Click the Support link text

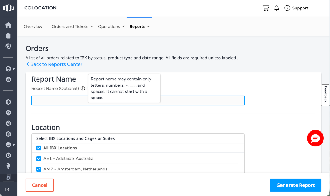point(300,8)
